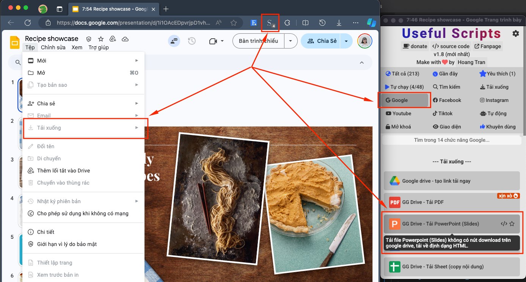Image resolution: width=526 pixels, height=282 pixels.
Task: Open the Xem menu
Action: click(x=77, y=47)
